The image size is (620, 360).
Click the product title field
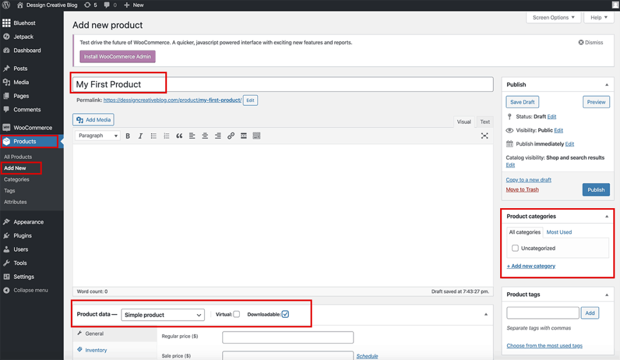click(x=283, y=84)
